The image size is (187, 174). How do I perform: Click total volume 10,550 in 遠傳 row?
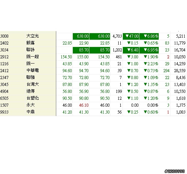click(180, 91)
